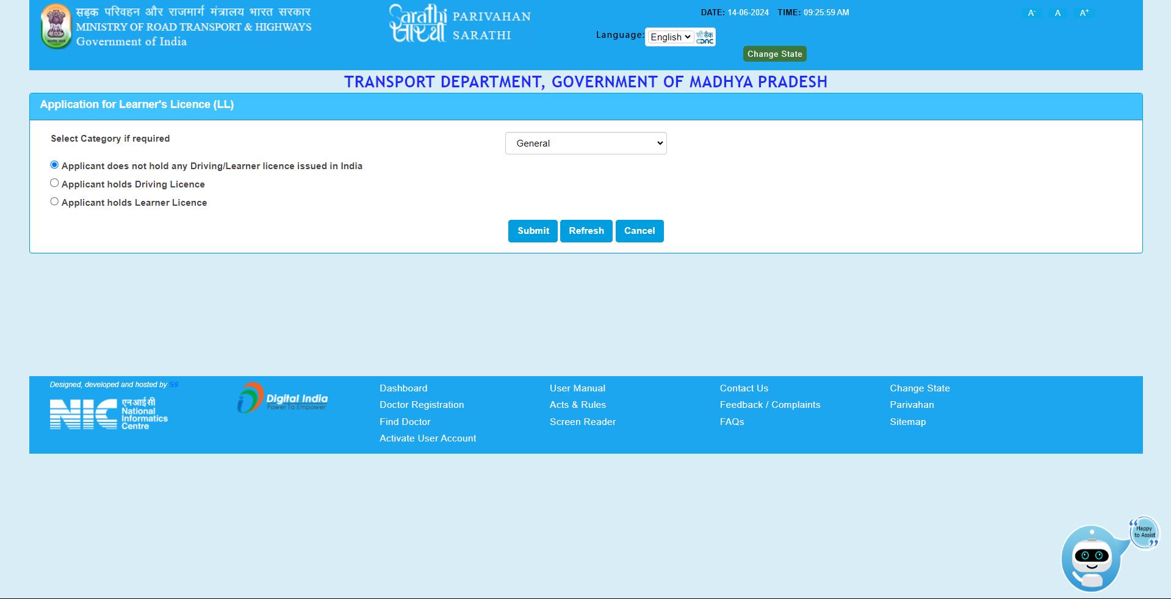Select 'Applicant holds Learner Licence' option
Viewport: 1171px width, 599px height.
pos(54,201)
